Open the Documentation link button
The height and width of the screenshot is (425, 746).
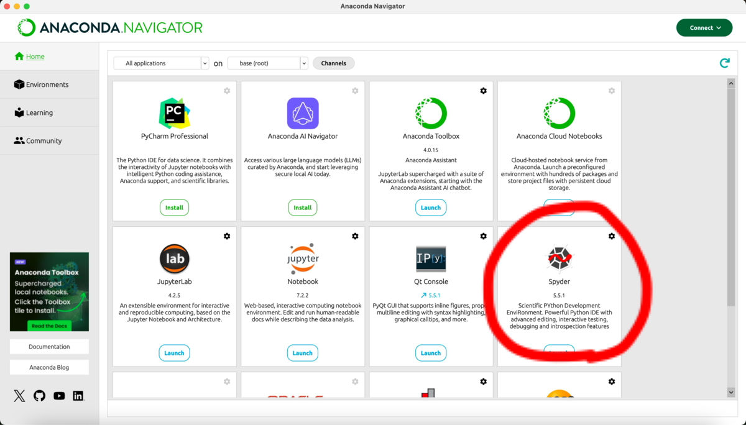pyautogui.click(x=49, y=347)
